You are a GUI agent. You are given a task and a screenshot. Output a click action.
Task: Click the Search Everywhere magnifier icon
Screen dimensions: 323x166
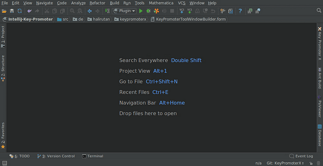pos(319,11)
